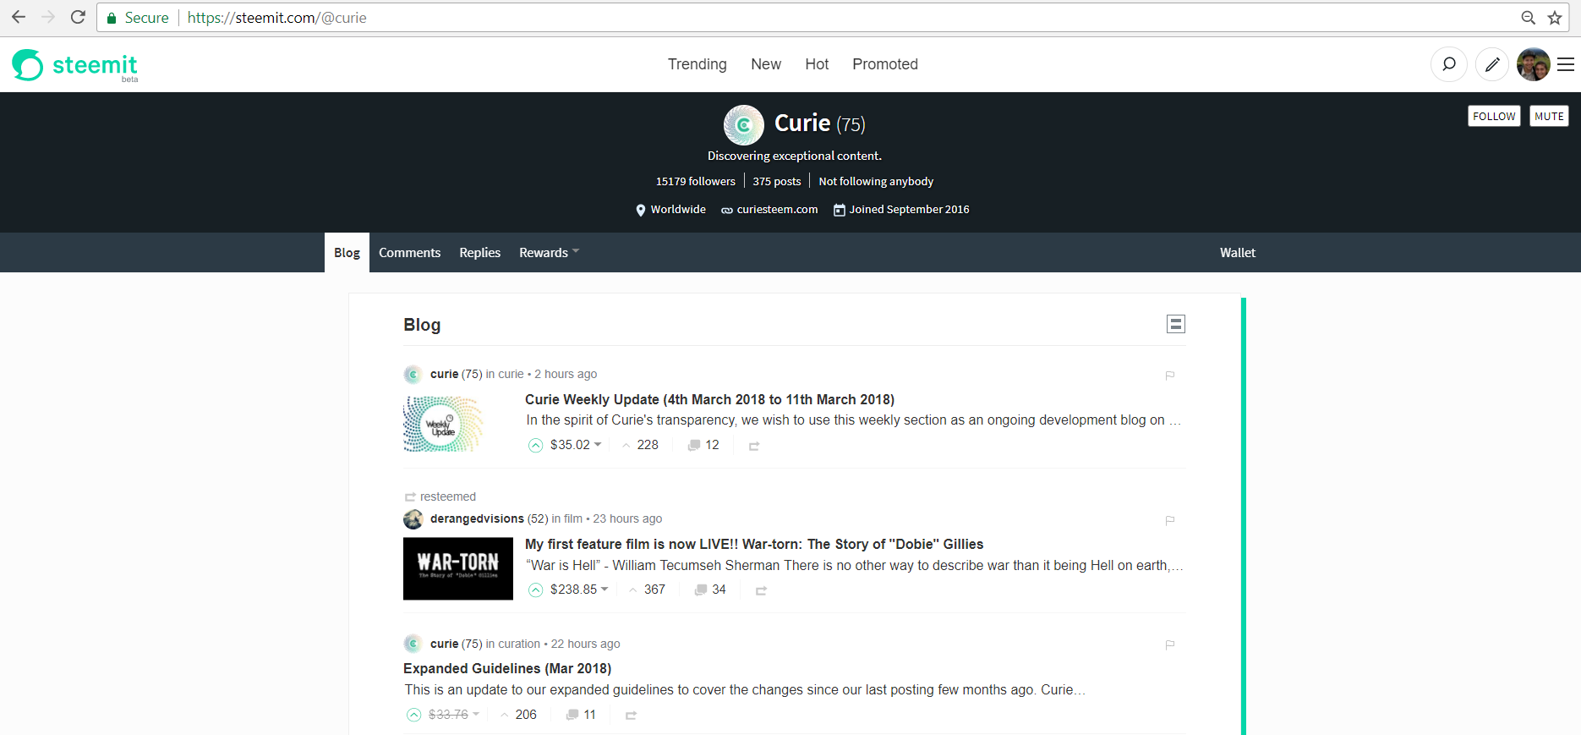Click Not following anybody link
This screenshot has width=1581, height=735.
(876, 181)
